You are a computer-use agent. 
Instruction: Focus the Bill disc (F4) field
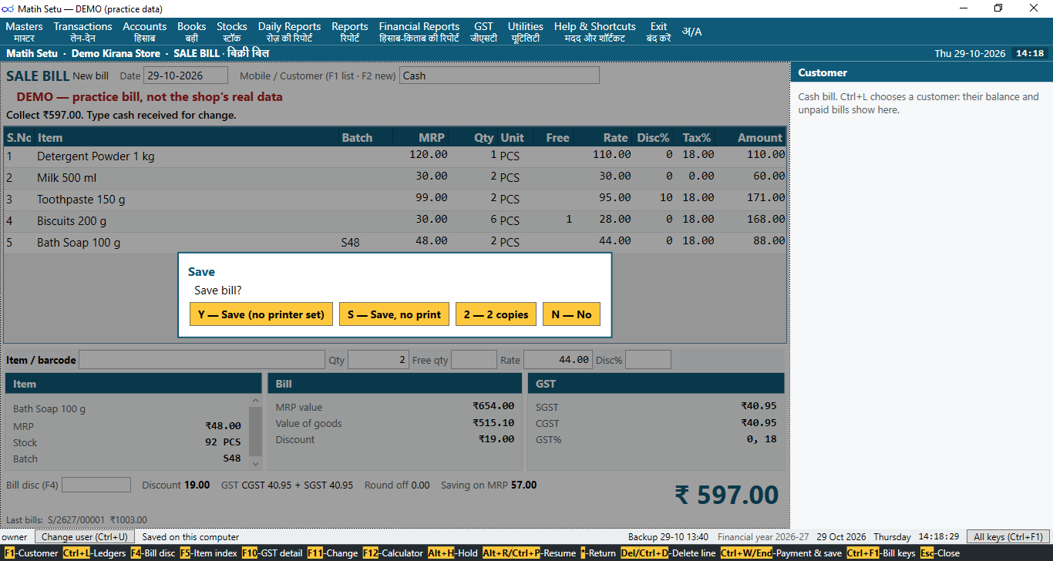click(96, 485)
